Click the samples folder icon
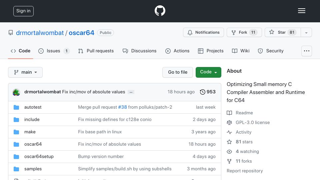This screenshot has width=320, height=180. click(x=16, y=169)
